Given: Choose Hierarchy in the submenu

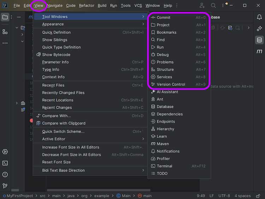Looking at the screenshot, I should pyautogui.click(x=179, y=129).
